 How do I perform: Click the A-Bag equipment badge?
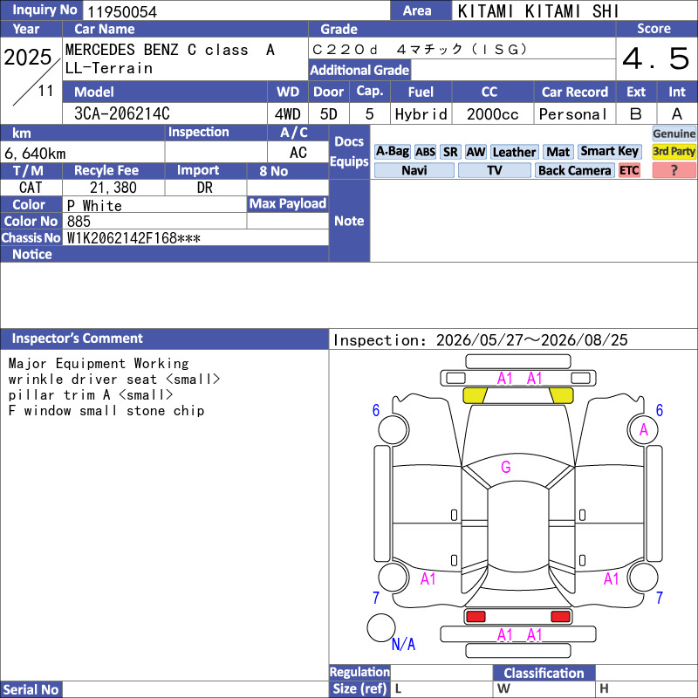coord(392,152)
